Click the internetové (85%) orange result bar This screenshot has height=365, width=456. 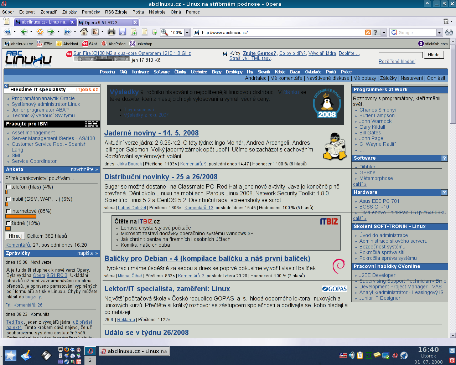[21, 216]
